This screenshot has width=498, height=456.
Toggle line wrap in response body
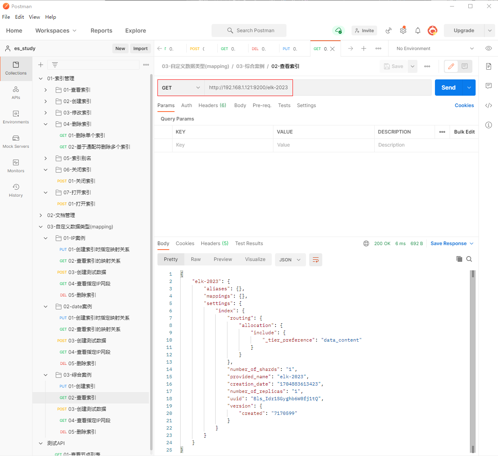(315, 260)
